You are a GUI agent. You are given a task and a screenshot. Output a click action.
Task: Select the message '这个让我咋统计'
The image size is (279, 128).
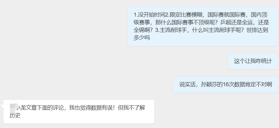click(x=253, y=61)
